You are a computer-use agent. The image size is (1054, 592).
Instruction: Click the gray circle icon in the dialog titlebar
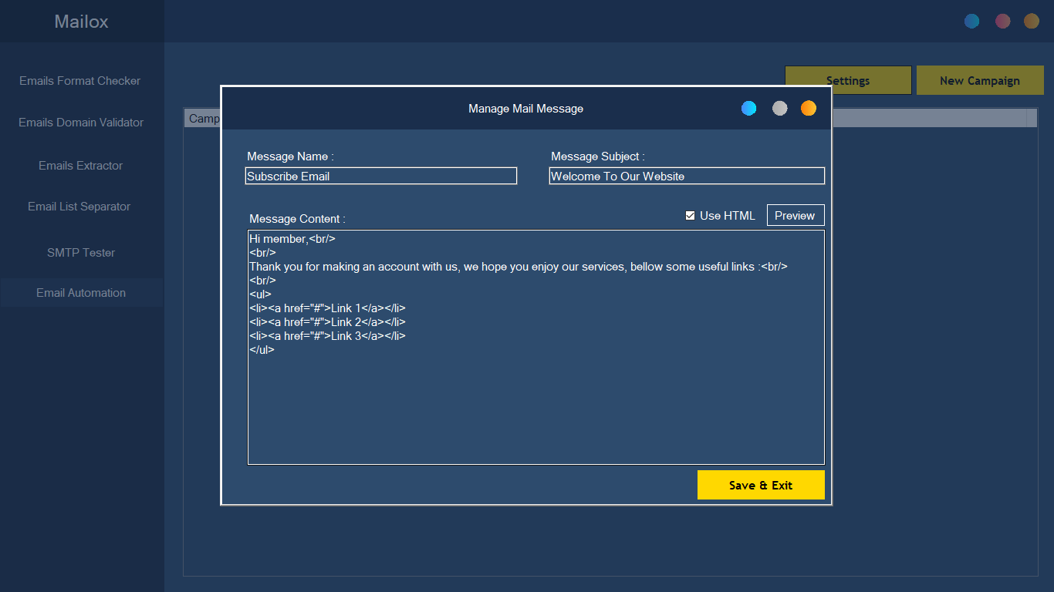(779, 108)
